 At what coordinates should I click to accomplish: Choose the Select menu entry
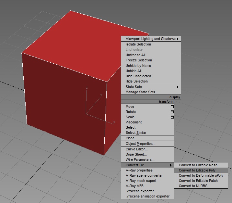pyautogui.click(x=147, y=127)
